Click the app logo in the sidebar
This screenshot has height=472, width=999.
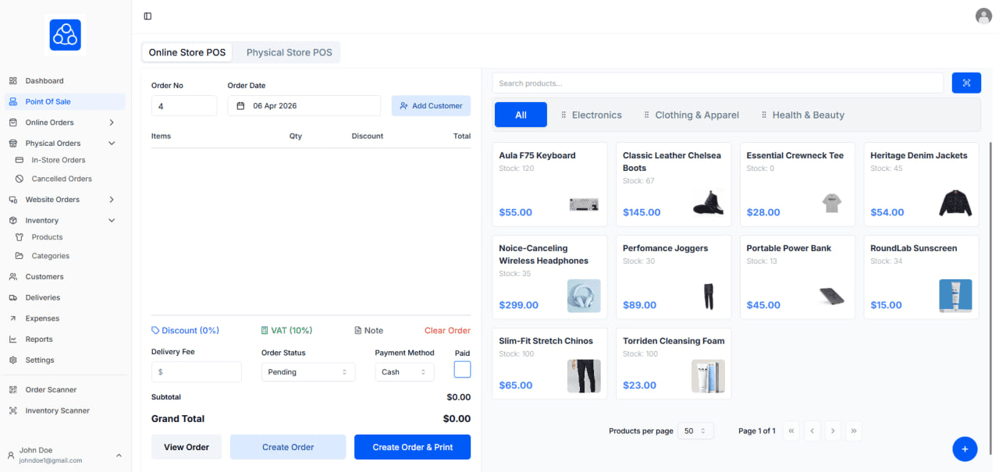(66, 35)
